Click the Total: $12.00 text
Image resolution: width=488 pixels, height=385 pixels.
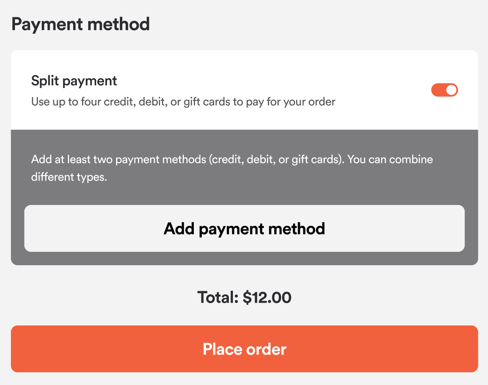(x=244, y=297)
